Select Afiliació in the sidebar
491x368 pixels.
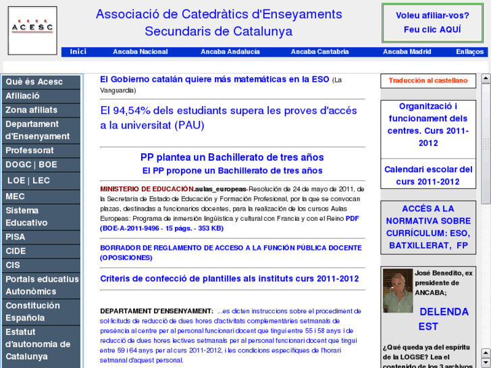(x=41, y=96)
